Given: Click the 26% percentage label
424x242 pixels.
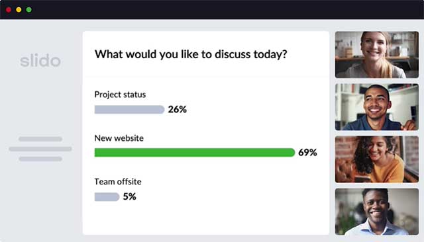Looking at the screenshot, I should (x=178, y=109).
